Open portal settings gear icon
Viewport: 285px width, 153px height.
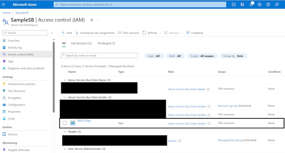260,5
